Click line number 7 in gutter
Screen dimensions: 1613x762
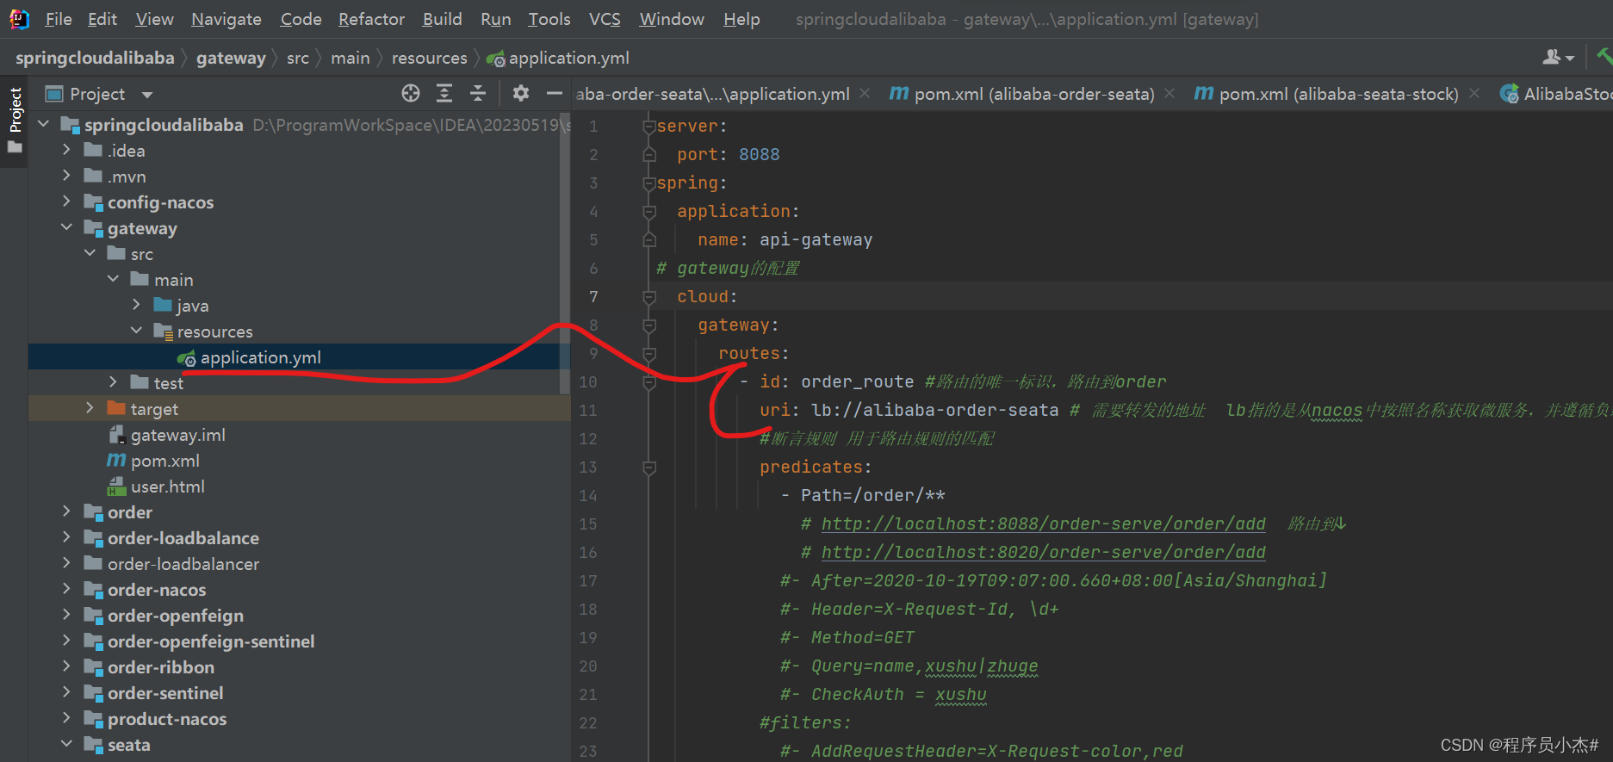coord(593,297)
